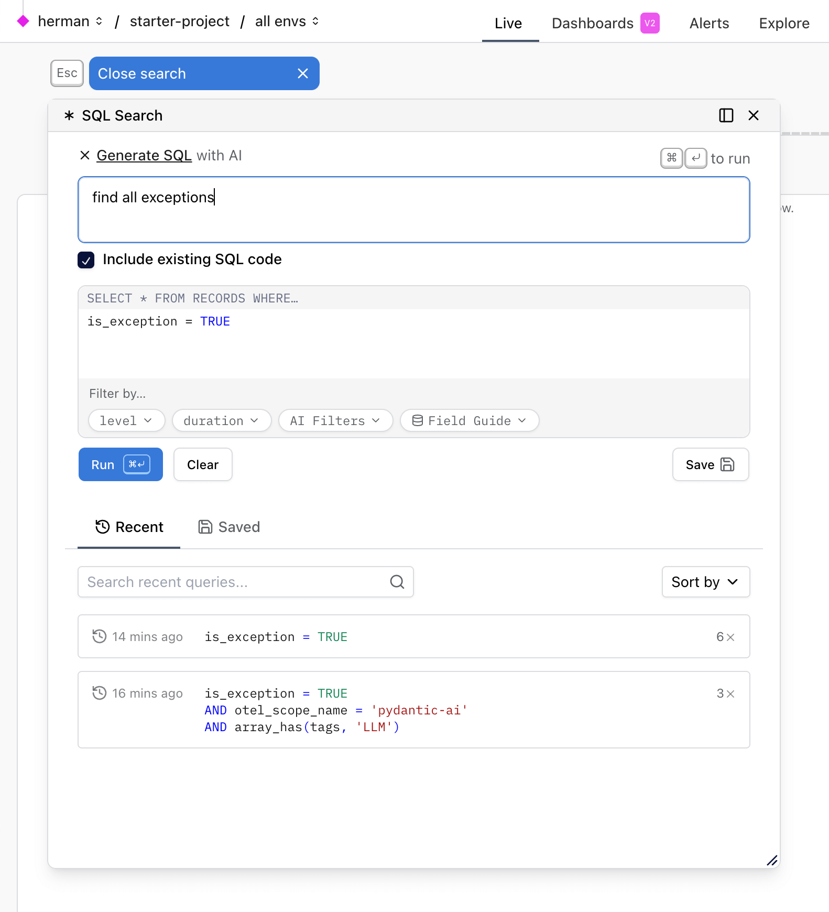829x912 pixels.
Task: Uncheck Include existing SQL code
Action: pyautogui.click(x=86, y=260)
